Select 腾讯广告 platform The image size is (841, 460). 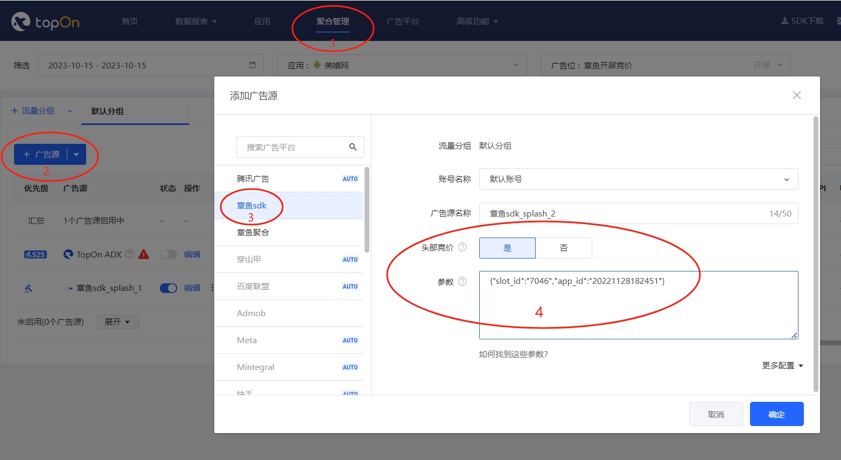[x=289, y=179]
